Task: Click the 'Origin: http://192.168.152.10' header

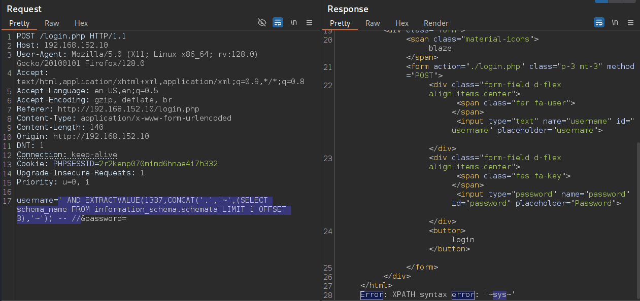Action: coord(83,136)
